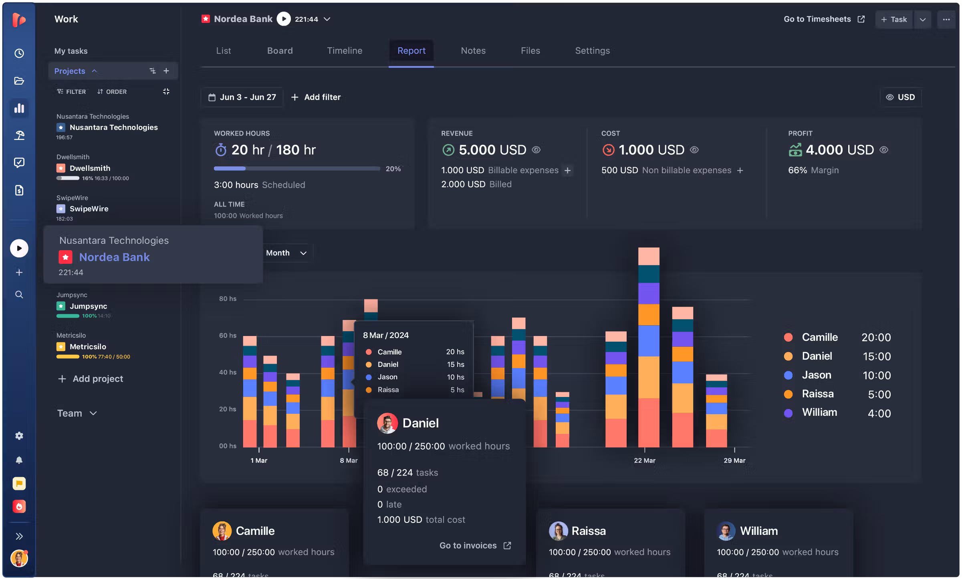This screenshot has width=962, height=579.
Task: Open the invoices document icon in sidebar
Action: (x=19, y=190)
